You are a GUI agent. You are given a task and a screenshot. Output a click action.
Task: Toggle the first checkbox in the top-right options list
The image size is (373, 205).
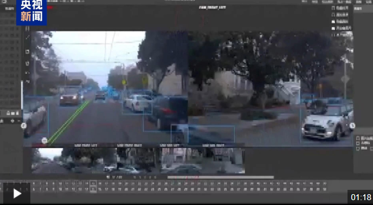333,8
